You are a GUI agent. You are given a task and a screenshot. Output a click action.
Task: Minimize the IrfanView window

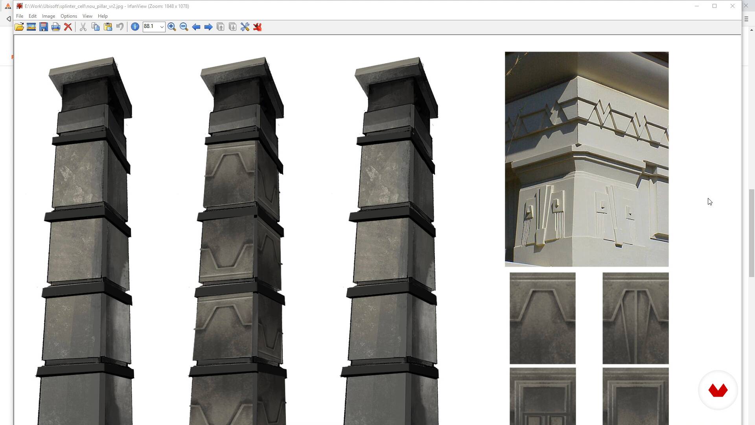point(697,6)
